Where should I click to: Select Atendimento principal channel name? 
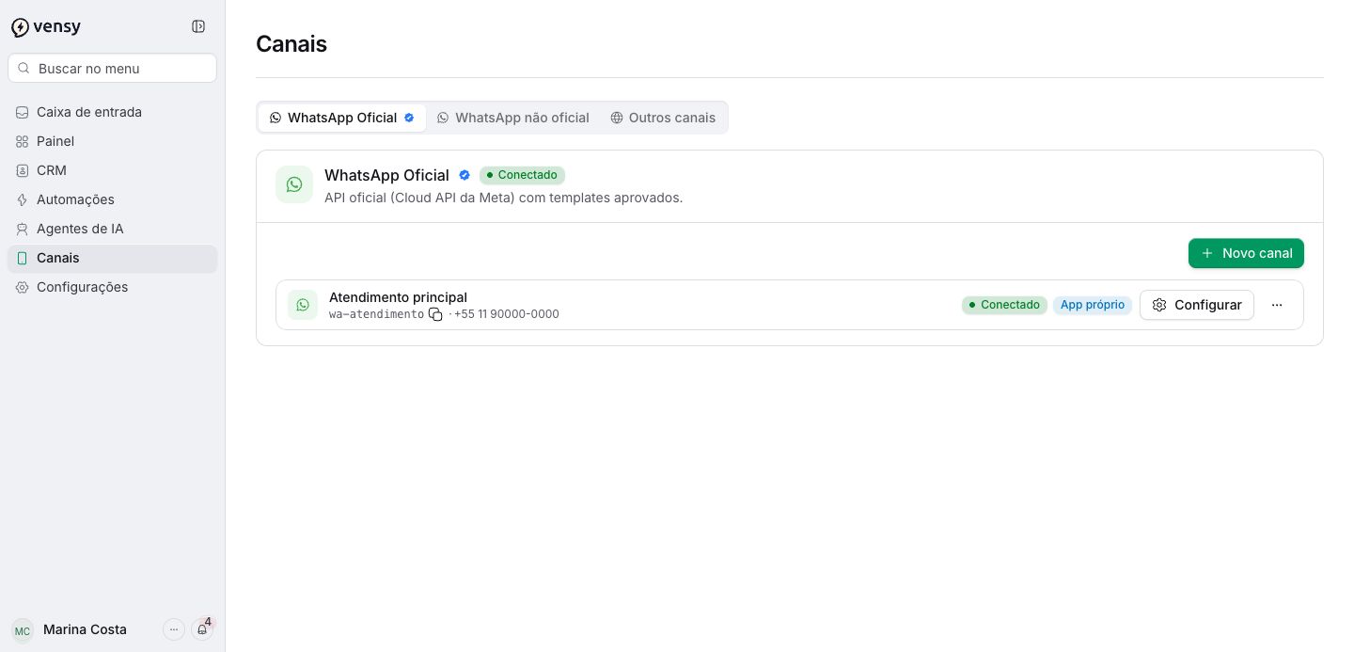tap(398, 297)
